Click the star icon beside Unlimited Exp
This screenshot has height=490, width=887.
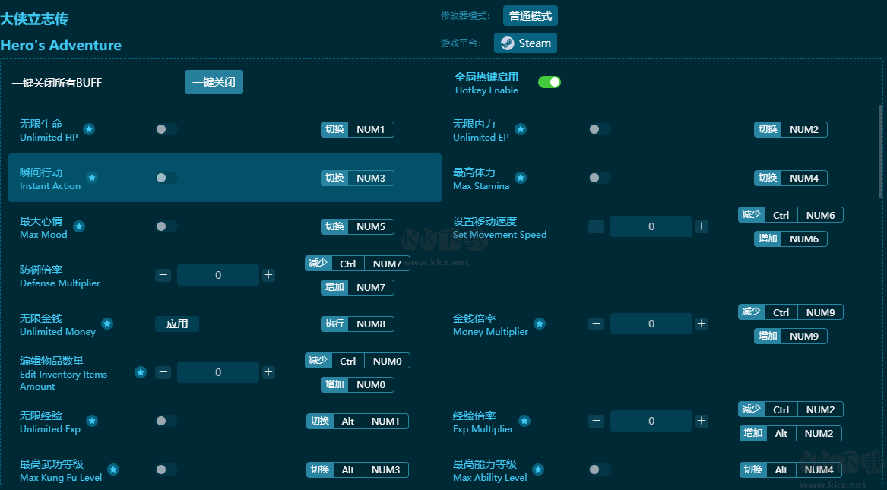92,421
